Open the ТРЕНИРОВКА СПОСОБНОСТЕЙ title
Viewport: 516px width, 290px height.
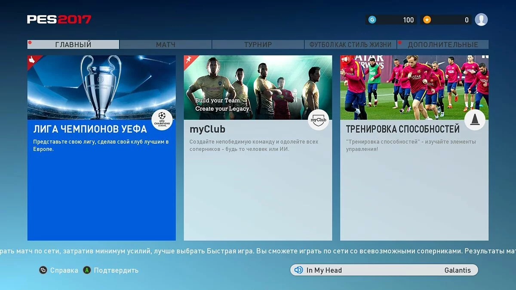(x=403, y=129)
